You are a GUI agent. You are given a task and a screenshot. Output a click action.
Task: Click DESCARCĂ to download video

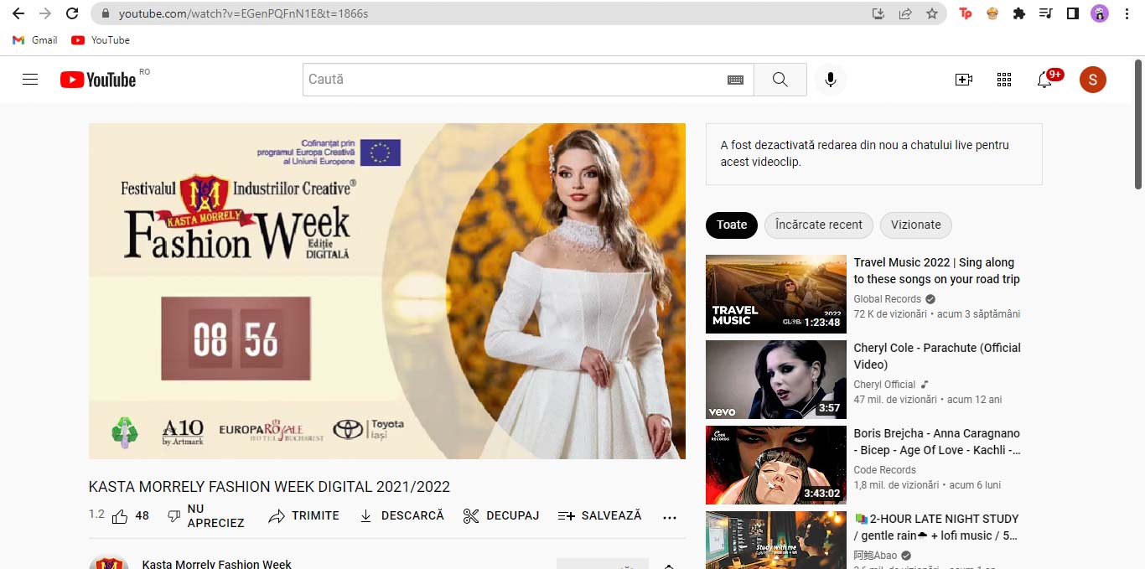pyautogui.click(x=402, y=516)
